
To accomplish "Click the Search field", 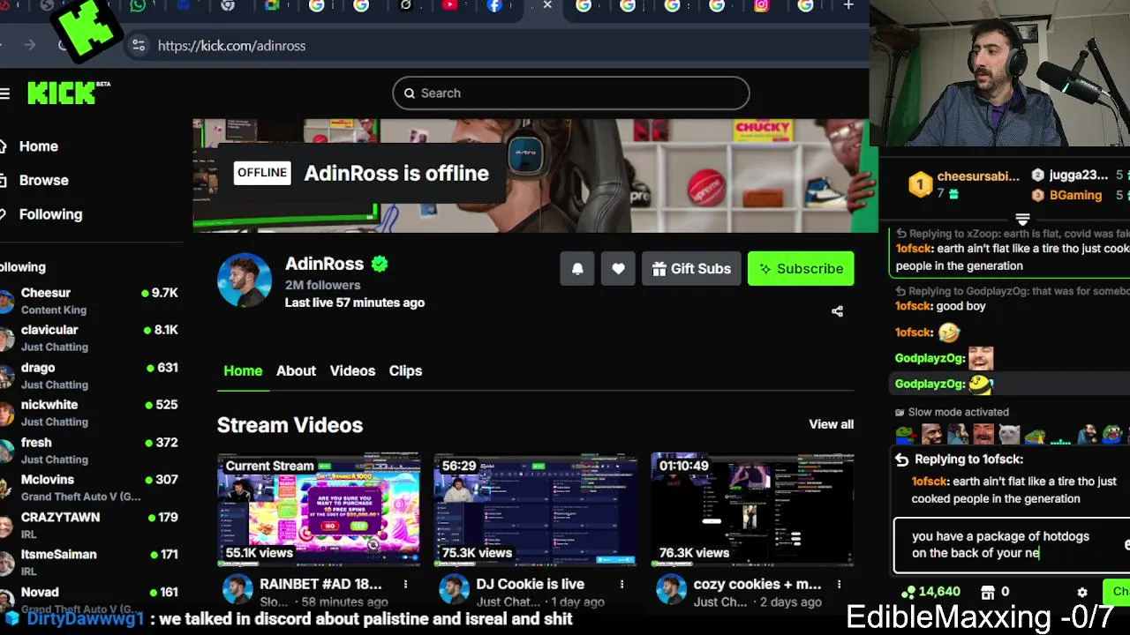I will tap(571, 93).
